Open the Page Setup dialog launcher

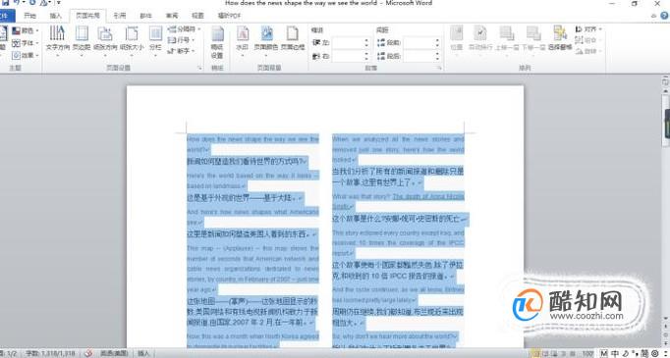[199, 69]
